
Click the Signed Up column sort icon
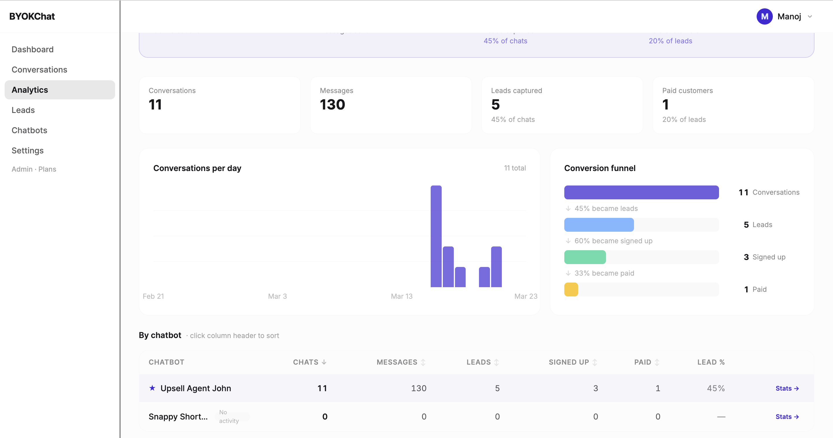pos(595,362)
